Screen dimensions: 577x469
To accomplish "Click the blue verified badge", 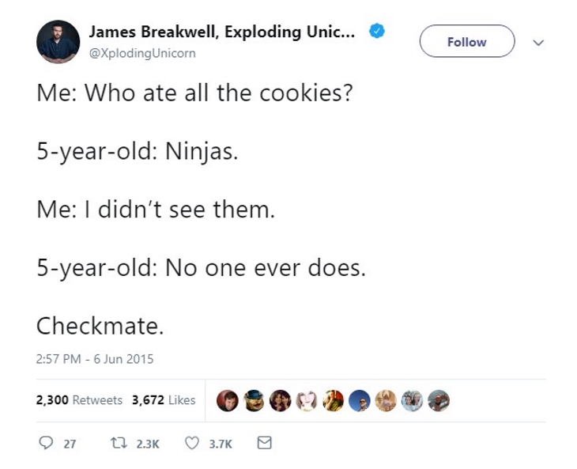I will pos(378,32).
